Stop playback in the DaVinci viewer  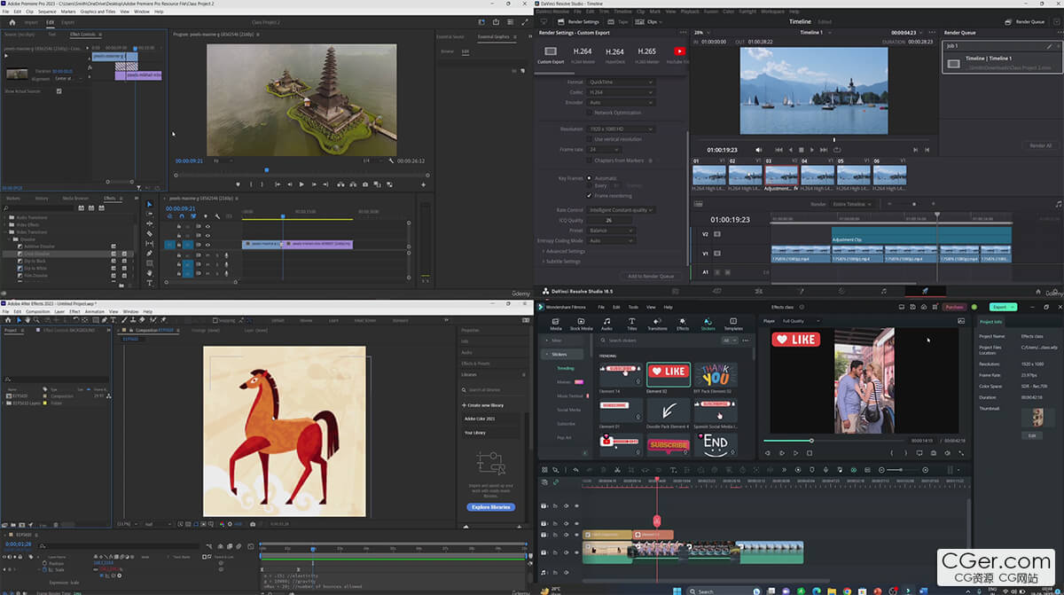coord(801,150)
